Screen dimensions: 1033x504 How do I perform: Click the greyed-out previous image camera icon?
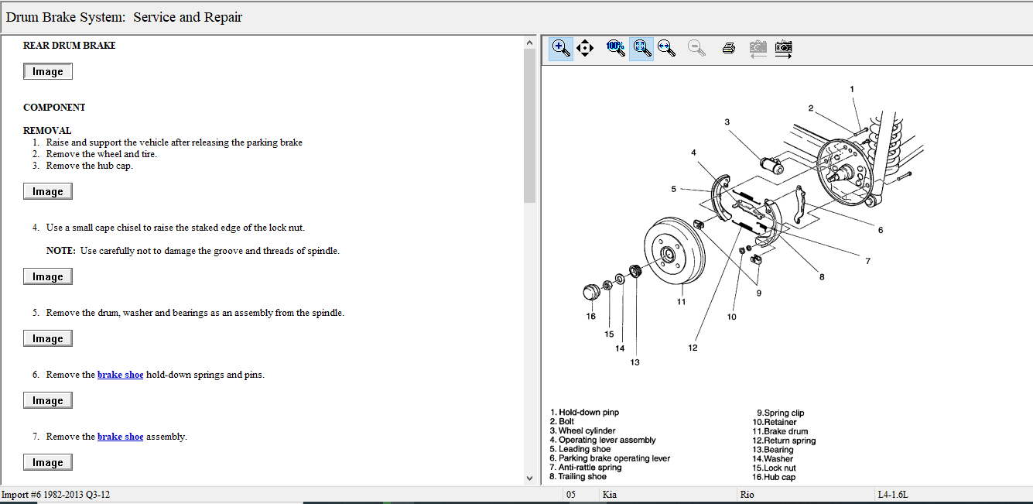click(x=758, y=48)
